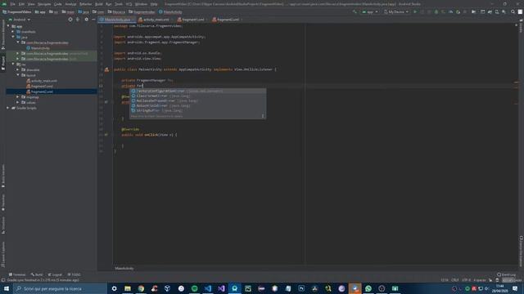Choose ClassFormatError completion suggestion
Image resolution: width=524 pixels, height=294 pixels.
[198, 96]
